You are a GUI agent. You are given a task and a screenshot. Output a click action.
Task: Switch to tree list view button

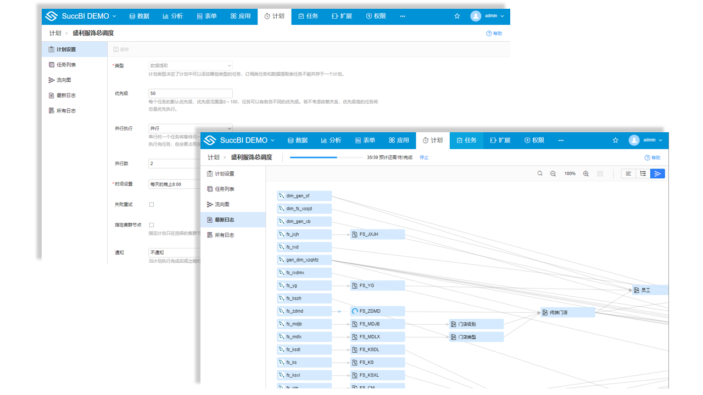[x=643, y=174]
